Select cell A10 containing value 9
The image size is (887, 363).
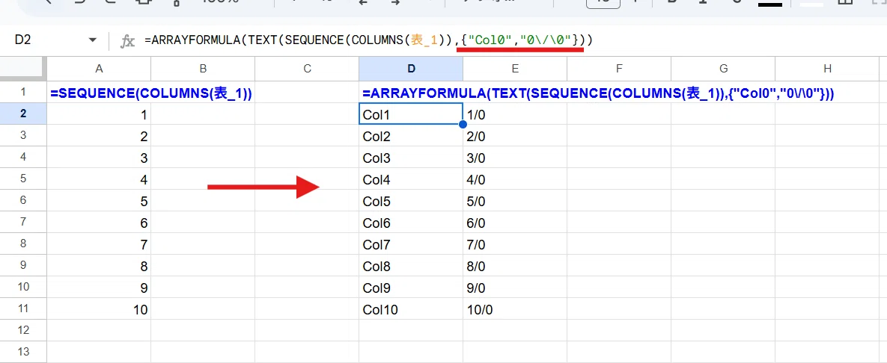(x=99, y=288)
